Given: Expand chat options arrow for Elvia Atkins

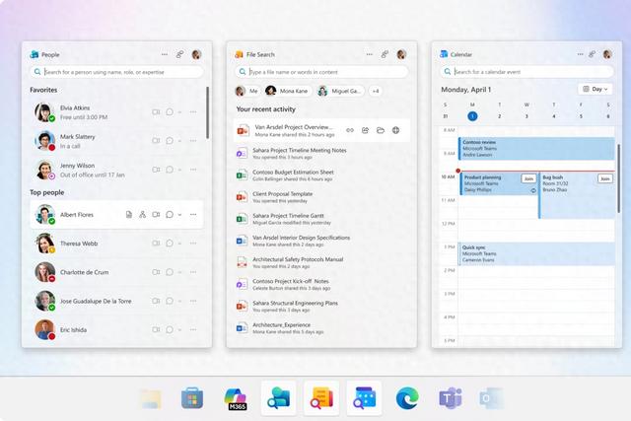Looking at the screenshot, I should [179, 112].
